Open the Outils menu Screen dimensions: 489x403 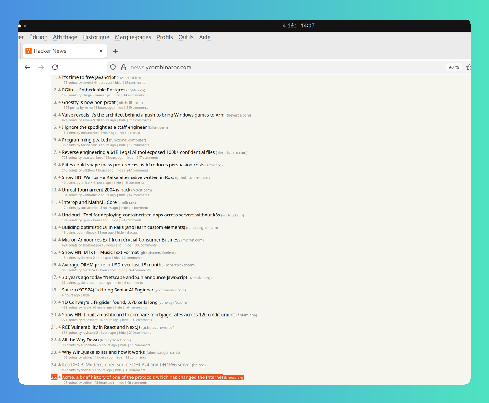click(x=186, y=37)
